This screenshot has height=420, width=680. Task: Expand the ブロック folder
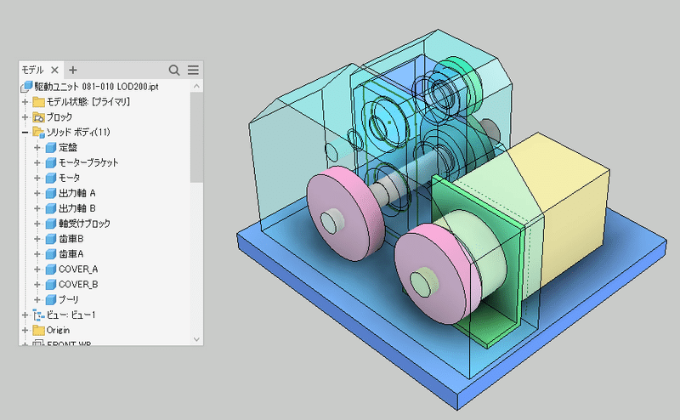point(25,117)
